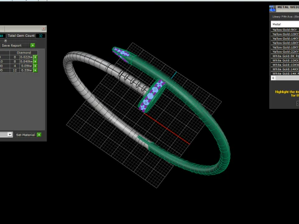Image resolution: width=299 pixels, height=224 pixels.
Task: Select the 0.33tw diamond weight cell
Action: [x=26, y=70]
